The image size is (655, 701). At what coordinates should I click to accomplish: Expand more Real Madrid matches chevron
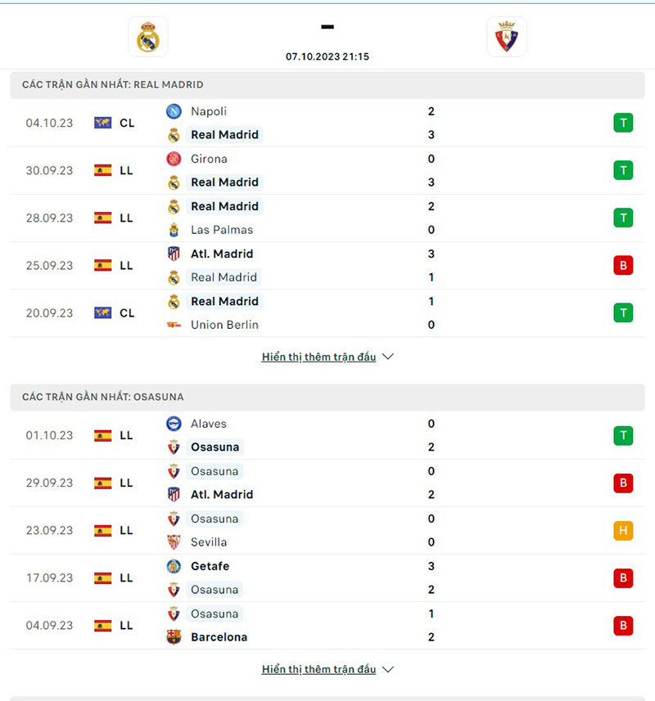pos(388,357)
